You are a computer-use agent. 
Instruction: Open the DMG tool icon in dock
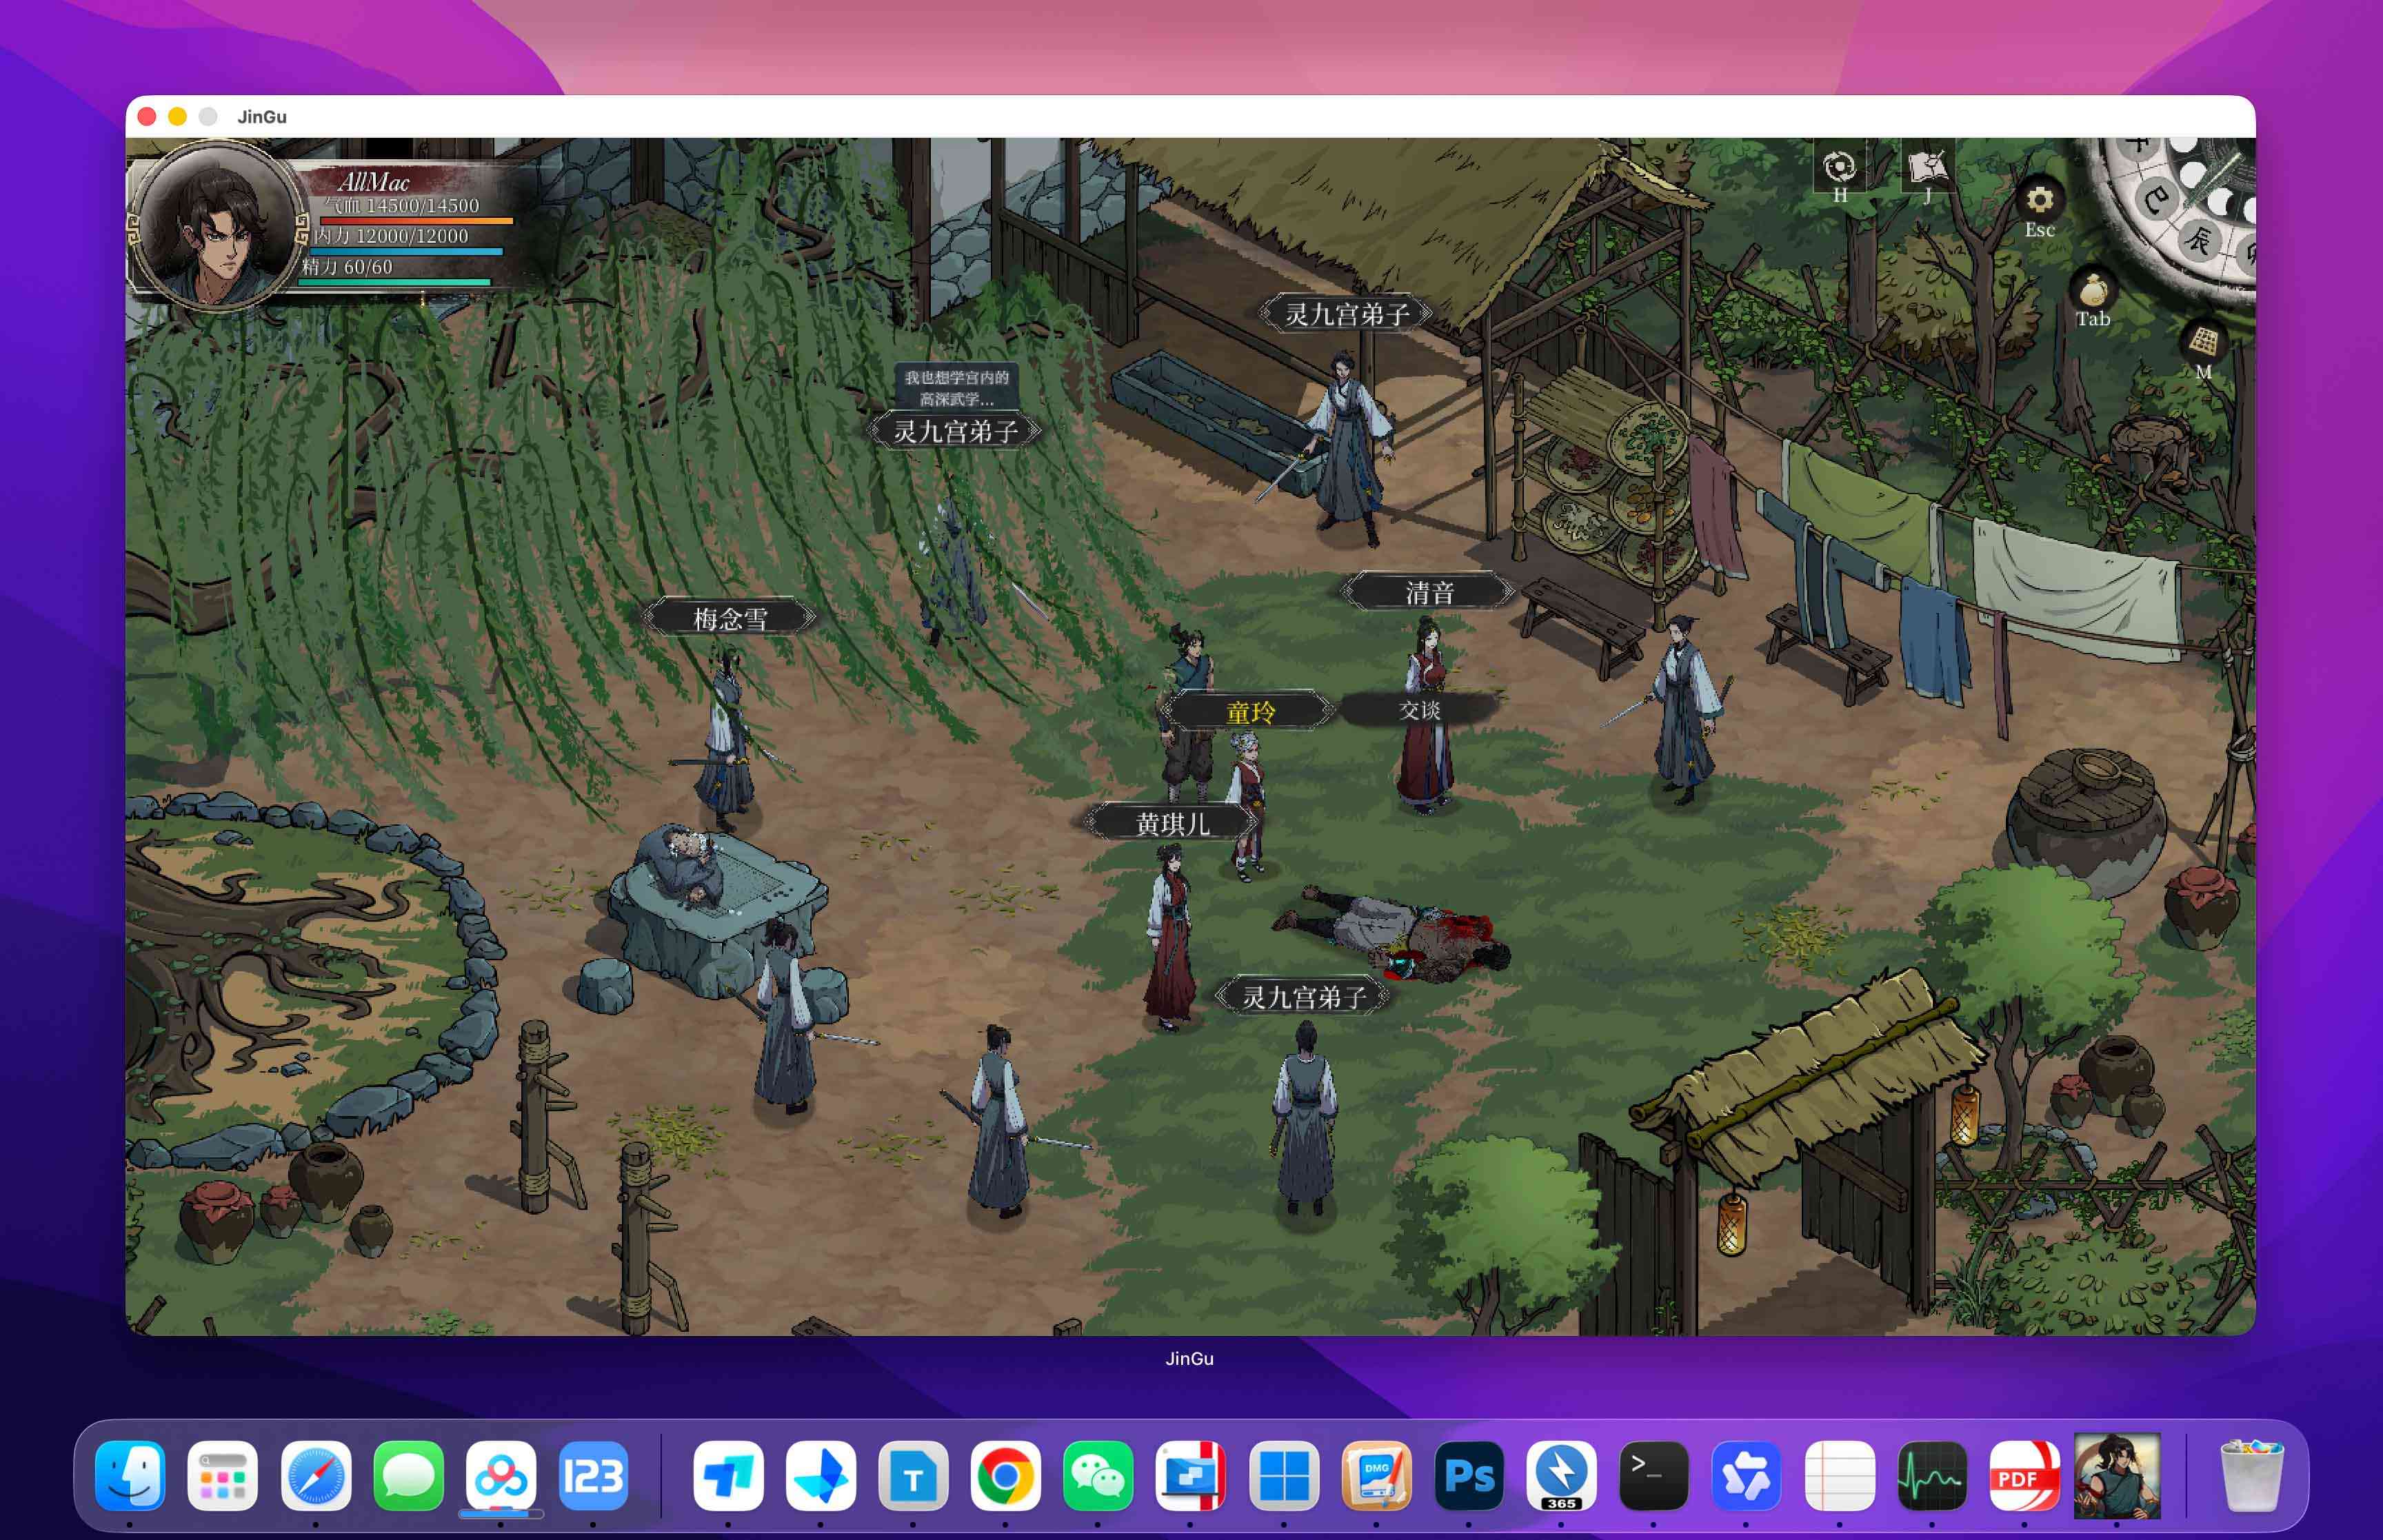(1376, 1476)
